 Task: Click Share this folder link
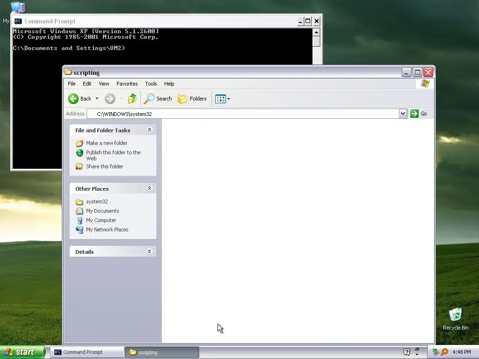coord(104,166)
